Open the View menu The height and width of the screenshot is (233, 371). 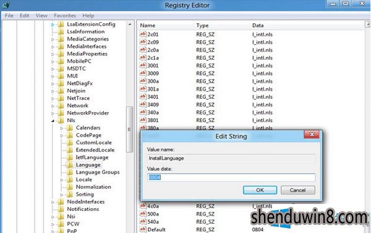41,15
